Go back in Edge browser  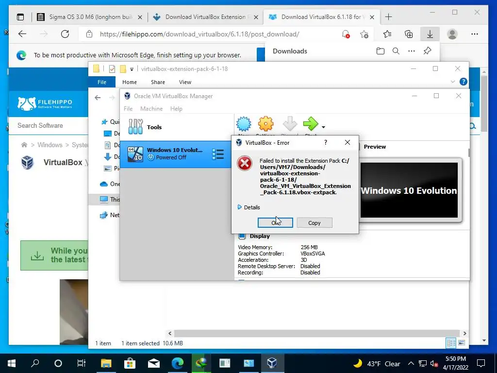click(x=22, y=34)
